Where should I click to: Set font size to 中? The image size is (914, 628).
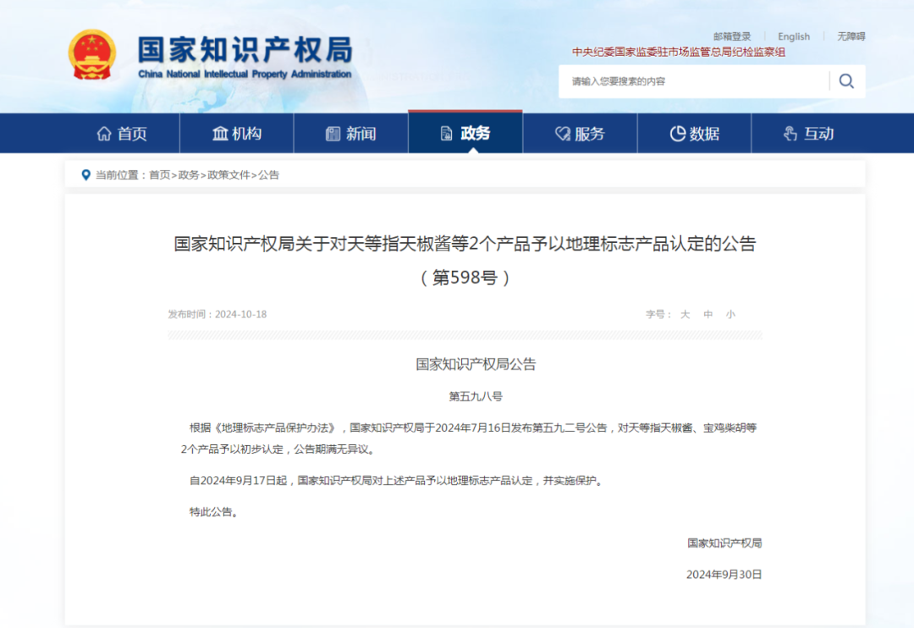(708, 314)
